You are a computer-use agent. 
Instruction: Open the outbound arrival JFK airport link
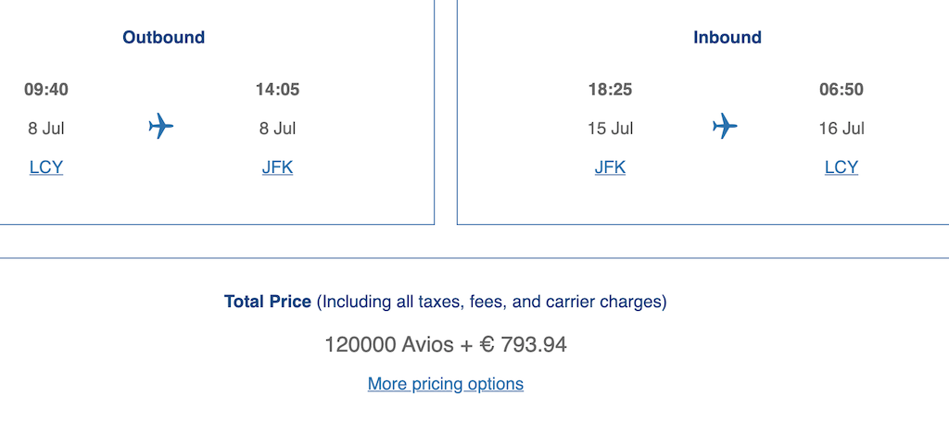[x=277, y=167]
